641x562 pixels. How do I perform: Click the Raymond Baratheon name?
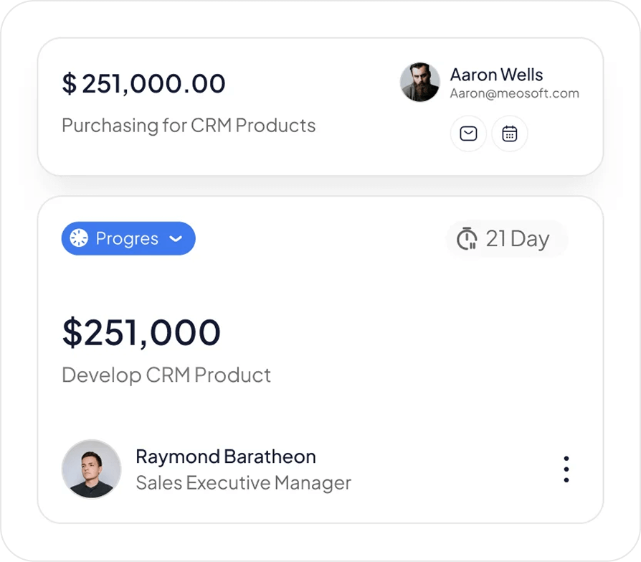226,456
